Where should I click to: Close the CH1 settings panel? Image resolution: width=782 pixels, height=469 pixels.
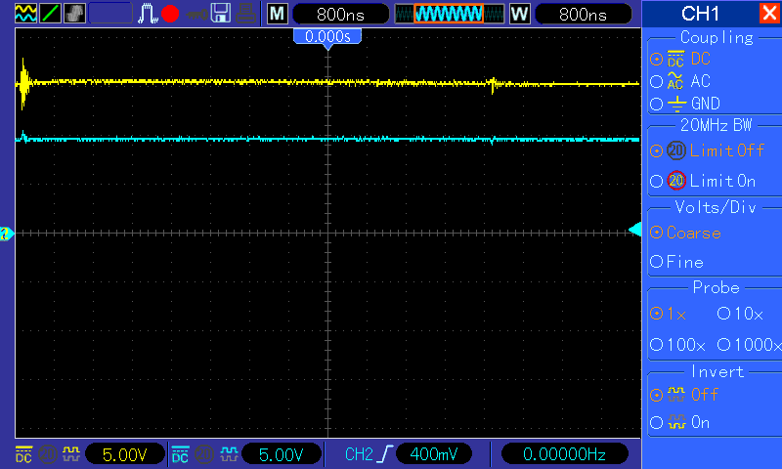(769, 14)
